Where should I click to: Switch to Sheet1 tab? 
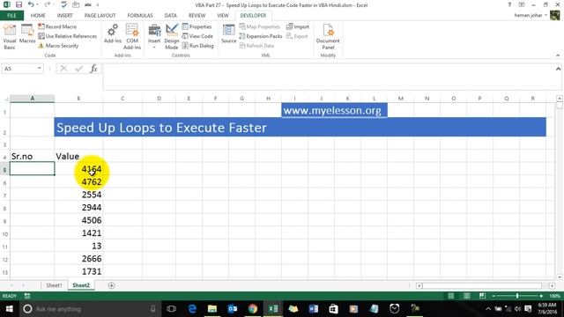(54, 285)
